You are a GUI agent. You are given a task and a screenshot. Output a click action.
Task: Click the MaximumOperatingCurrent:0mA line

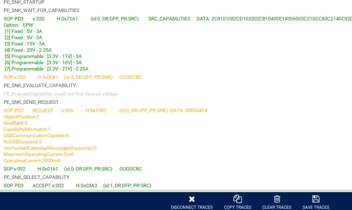point(39,154)
